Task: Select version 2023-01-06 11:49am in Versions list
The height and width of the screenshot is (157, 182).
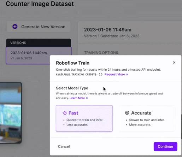Action: click(x=28, y=56)
